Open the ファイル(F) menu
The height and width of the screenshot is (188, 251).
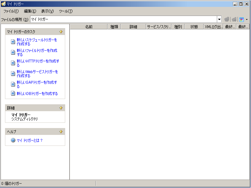point(11,11)
